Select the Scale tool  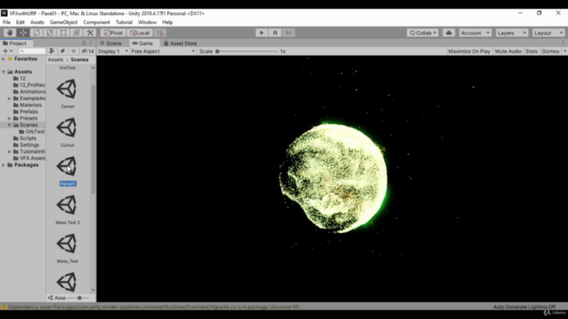coord(50,33)
